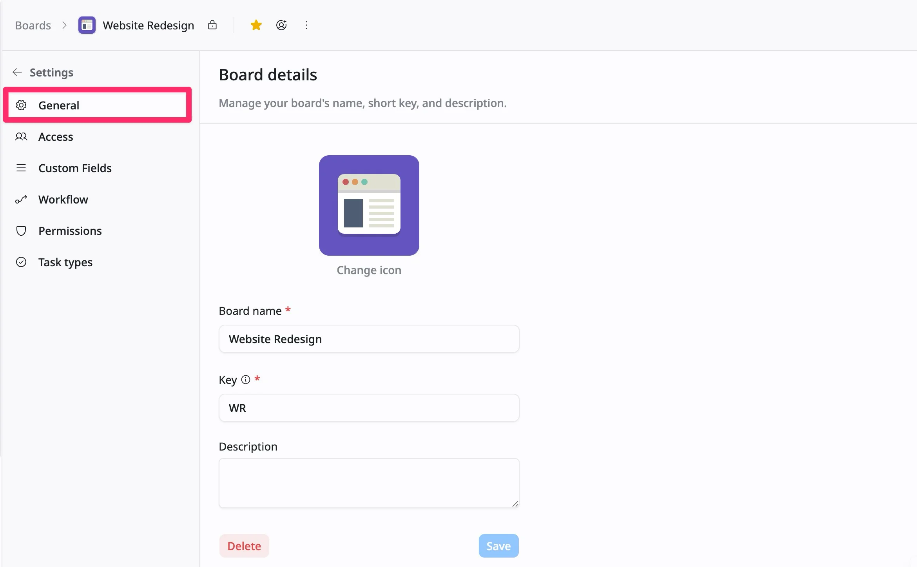917x567 pixels.
Task: Click the breadcrumb chevron after Boards
Action: pyautogui.click(x=65, y=25)
